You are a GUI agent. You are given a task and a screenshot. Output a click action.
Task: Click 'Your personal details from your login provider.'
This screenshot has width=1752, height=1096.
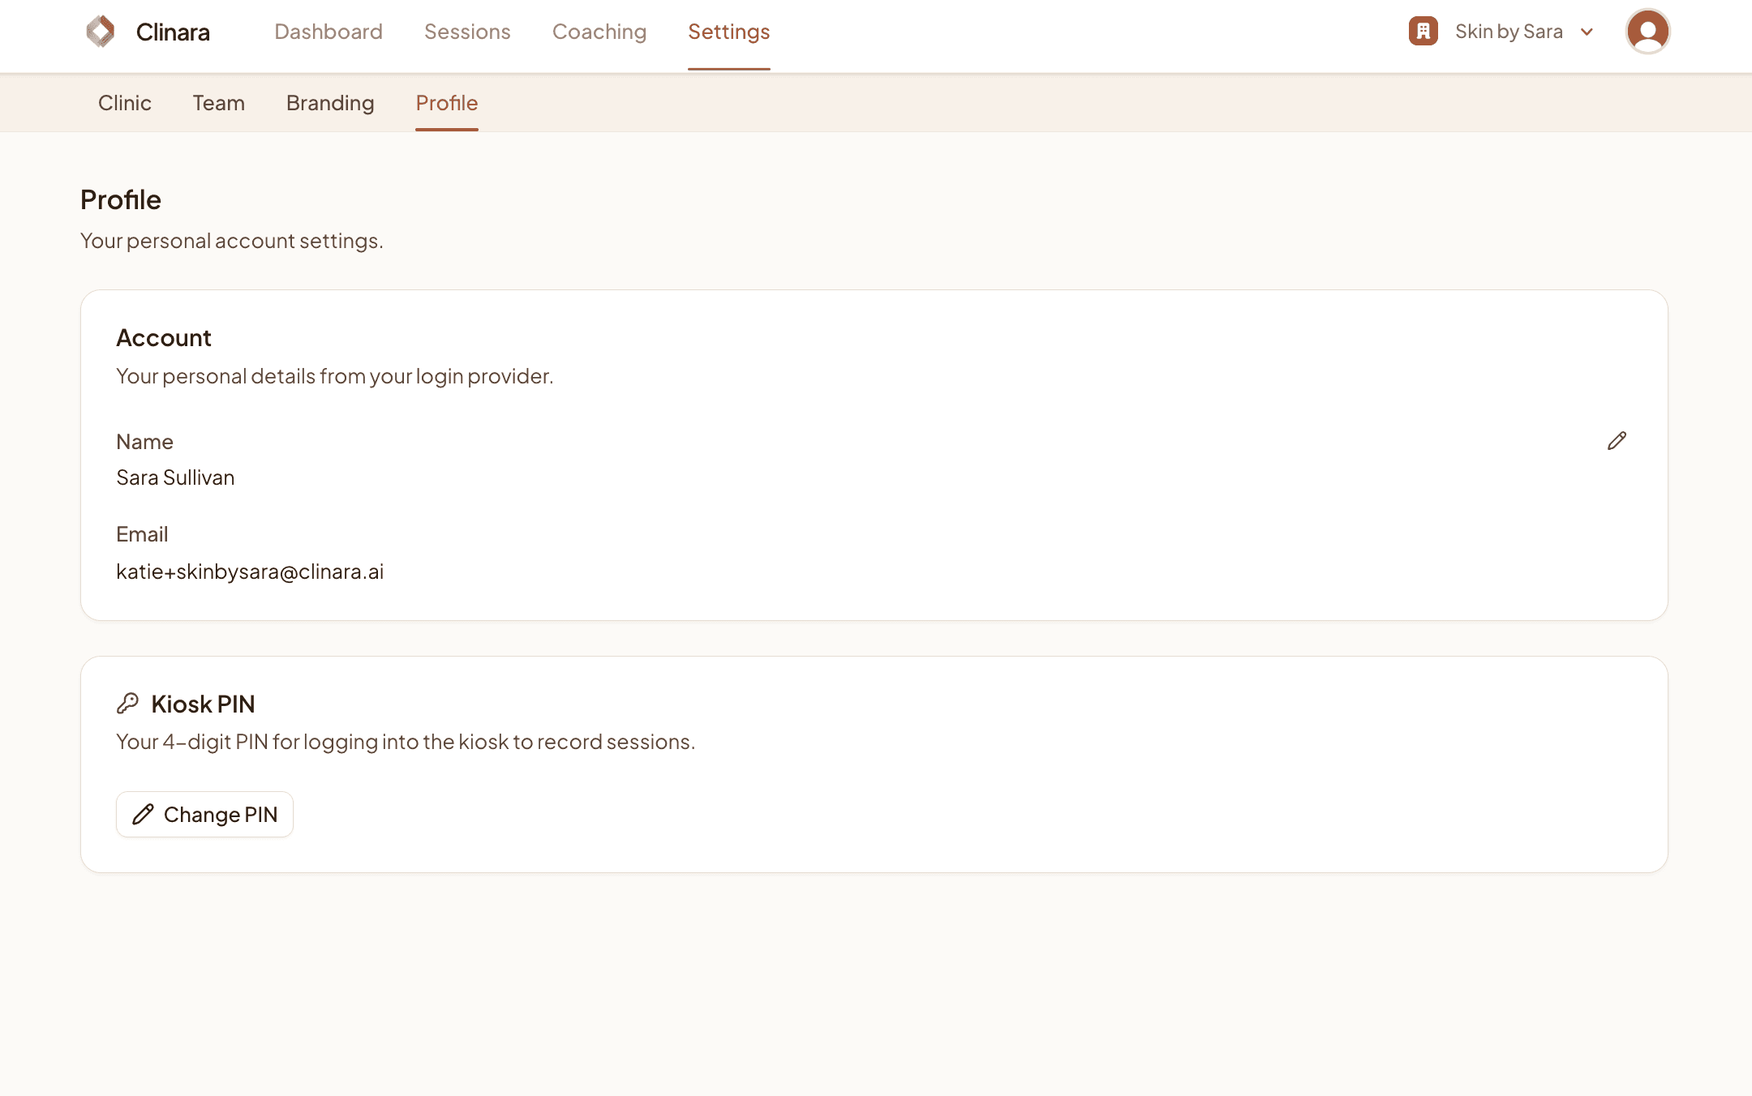pyautogui.click(x=335, y=376)
